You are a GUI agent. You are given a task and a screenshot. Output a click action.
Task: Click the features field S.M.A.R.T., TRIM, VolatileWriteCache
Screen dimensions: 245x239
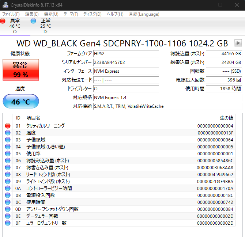point(167,106)
